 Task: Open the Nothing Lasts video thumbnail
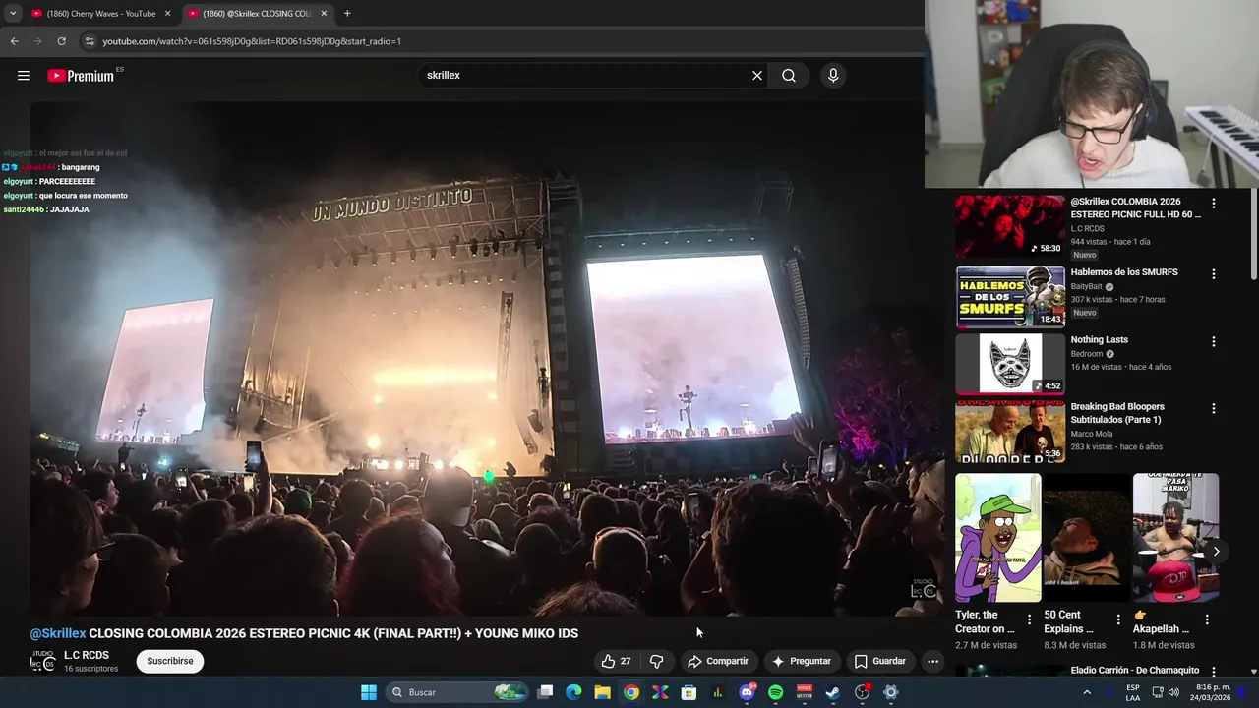click(1010, 364)
